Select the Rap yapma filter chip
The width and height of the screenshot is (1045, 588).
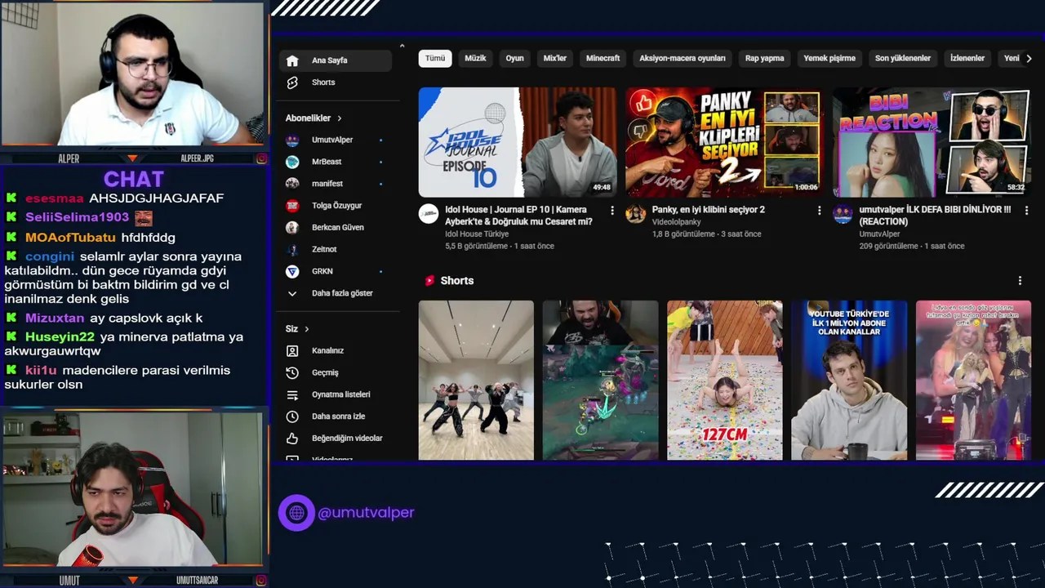click(765, 59)
